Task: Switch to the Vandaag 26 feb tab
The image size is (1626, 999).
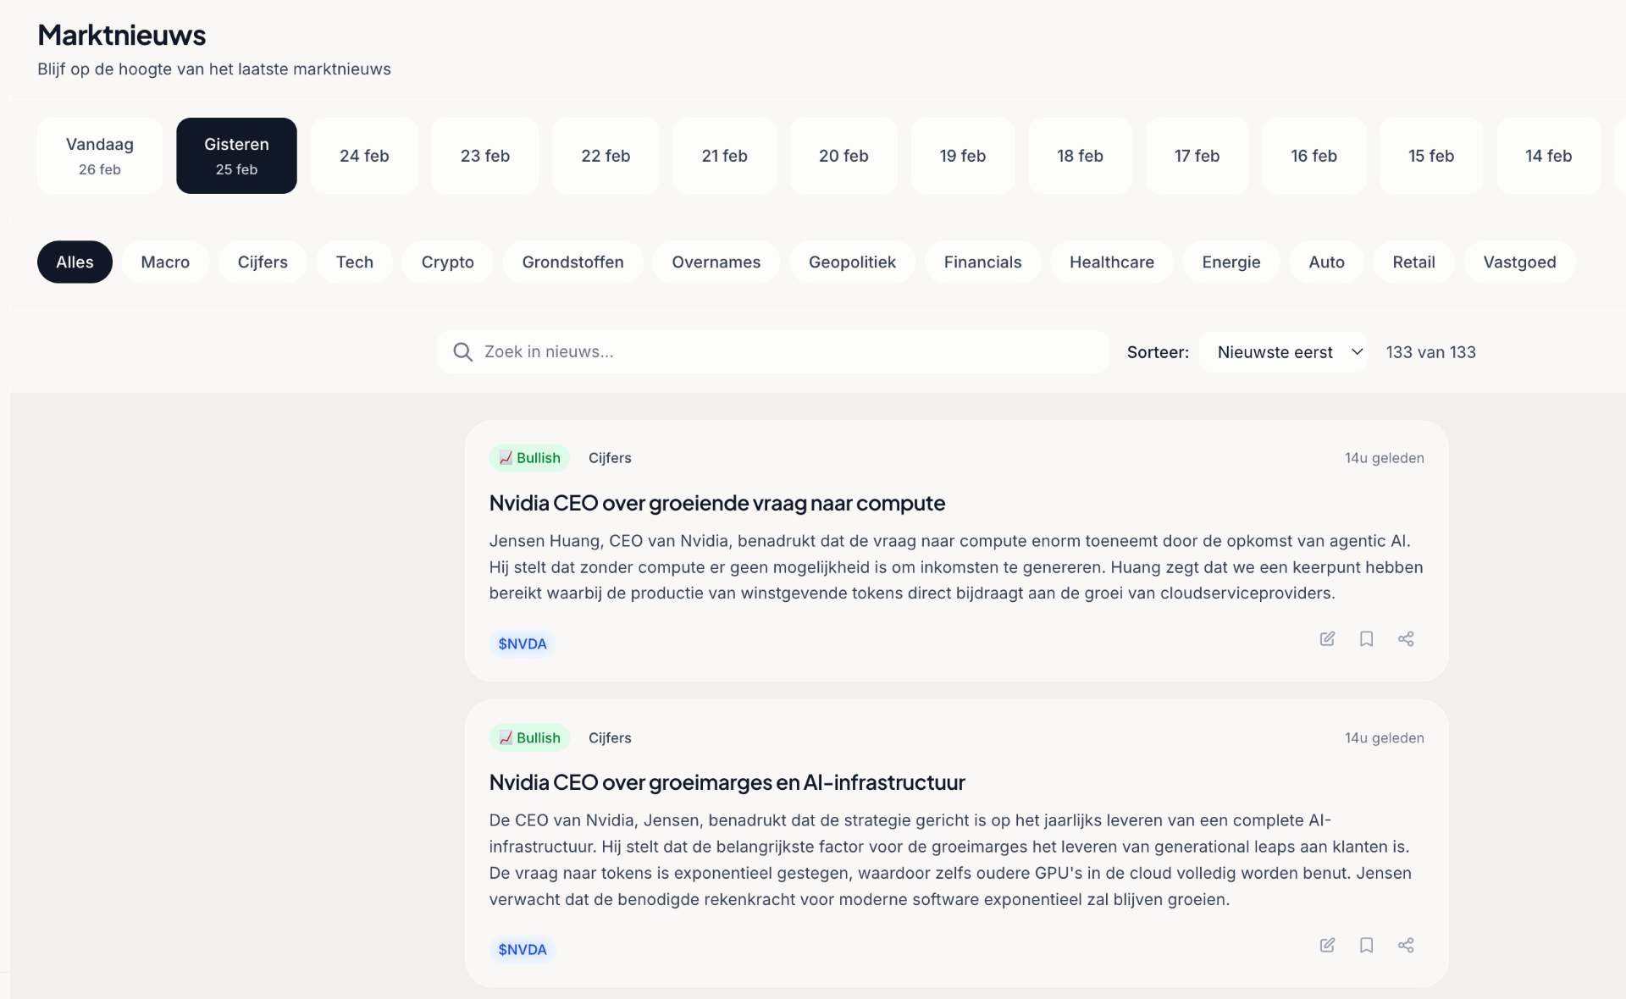Action: tap(99, 155)
